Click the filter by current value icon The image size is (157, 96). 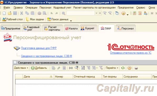click(89, 68)
